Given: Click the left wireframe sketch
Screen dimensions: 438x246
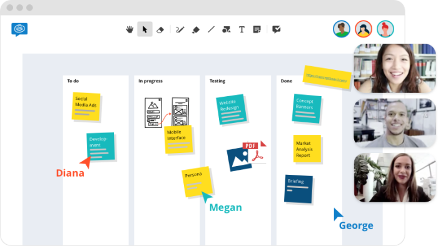Looking at the screenshot, I should (153, 113).
